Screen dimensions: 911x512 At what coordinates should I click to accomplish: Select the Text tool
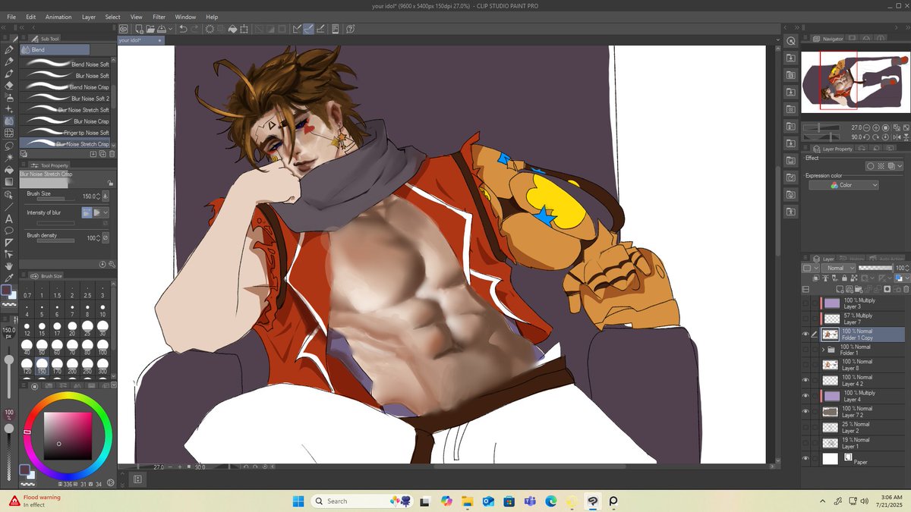tap(9, 218)
